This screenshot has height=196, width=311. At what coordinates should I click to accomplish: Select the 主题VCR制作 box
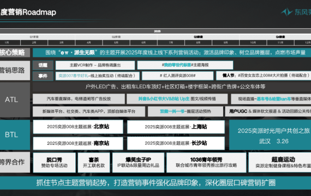coord(95,65)
